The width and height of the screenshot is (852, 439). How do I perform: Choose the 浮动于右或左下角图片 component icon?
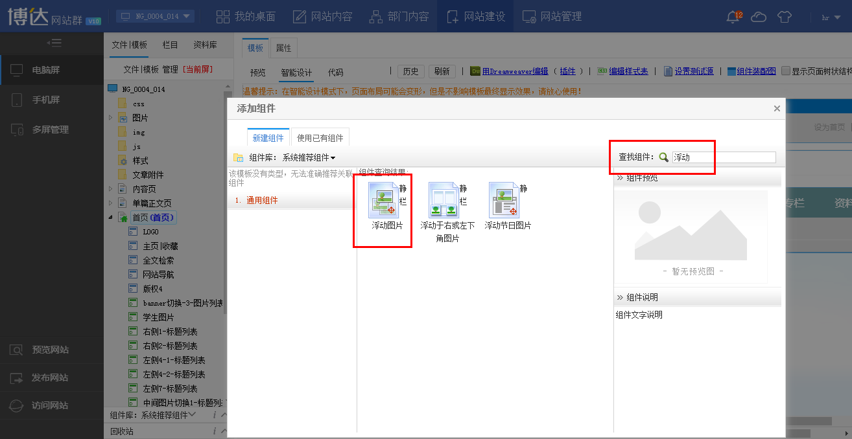pyautogui.click(x=444, y=200)
